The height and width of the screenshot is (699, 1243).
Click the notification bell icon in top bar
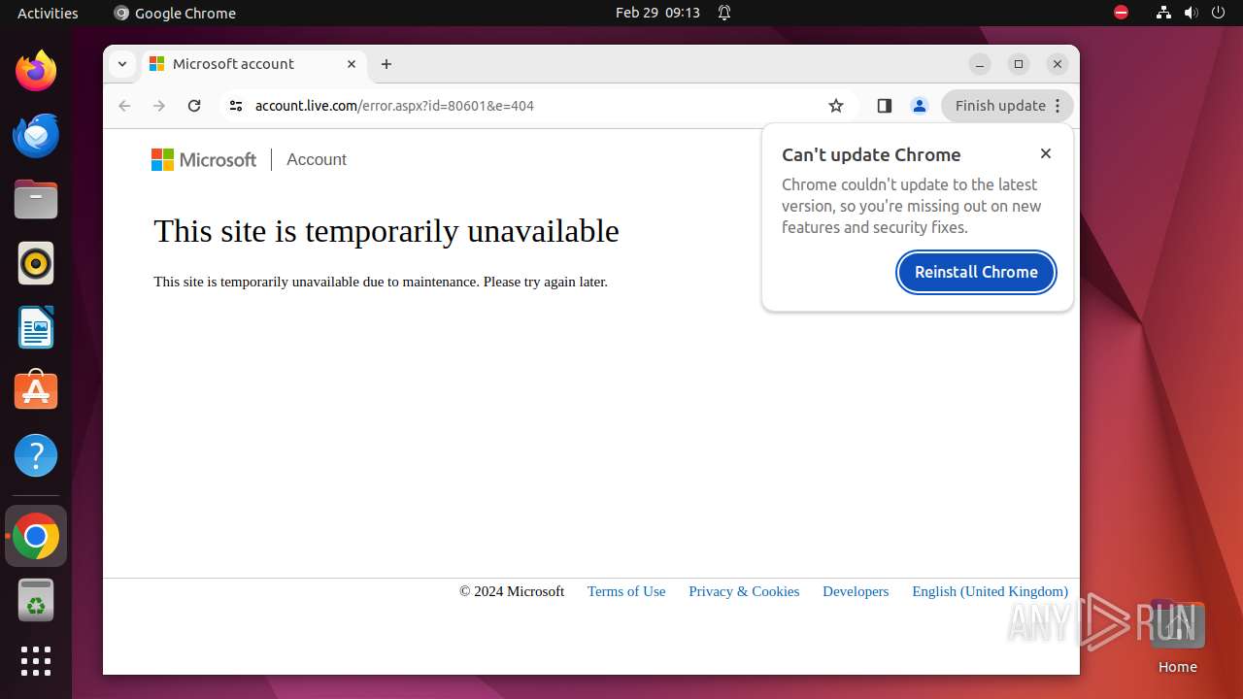724,13
